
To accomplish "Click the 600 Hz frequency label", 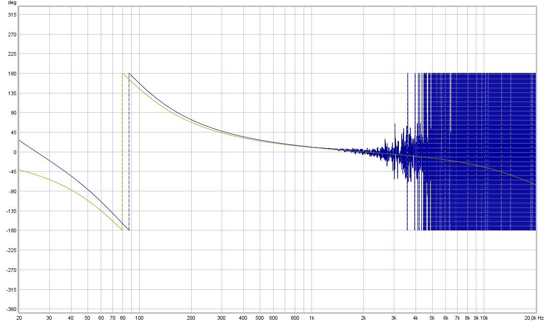I will click(x=273, y=318).
